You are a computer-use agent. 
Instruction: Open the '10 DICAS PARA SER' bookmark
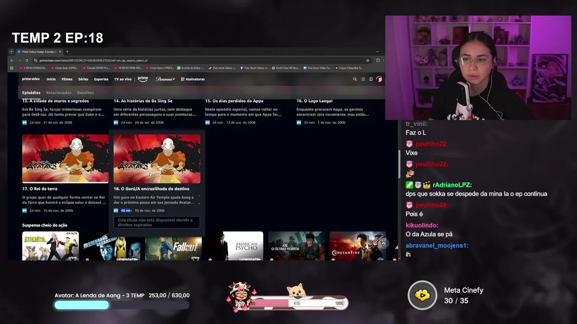[128, 68]
